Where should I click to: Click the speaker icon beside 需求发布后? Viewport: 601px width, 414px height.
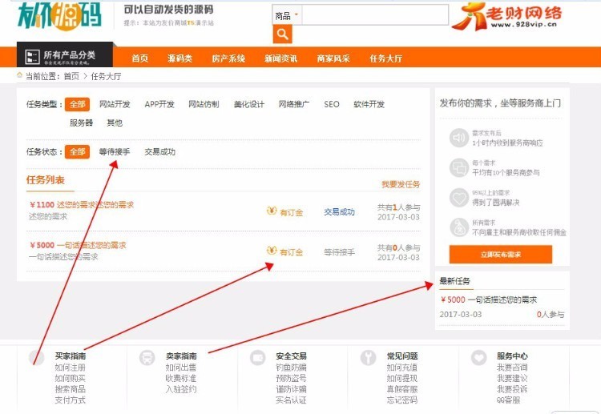click(x=459, y=138)
